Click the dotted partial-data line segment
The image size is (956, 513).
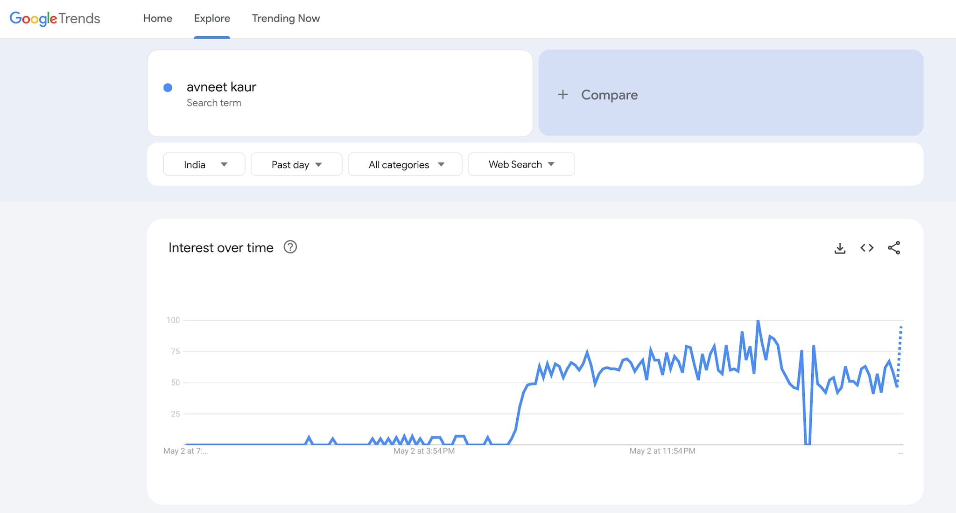tap(900, 355)
